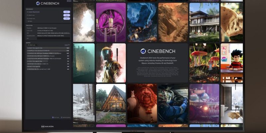
Task: Click the Identical System legend marker
Action: tap(62, 117)
